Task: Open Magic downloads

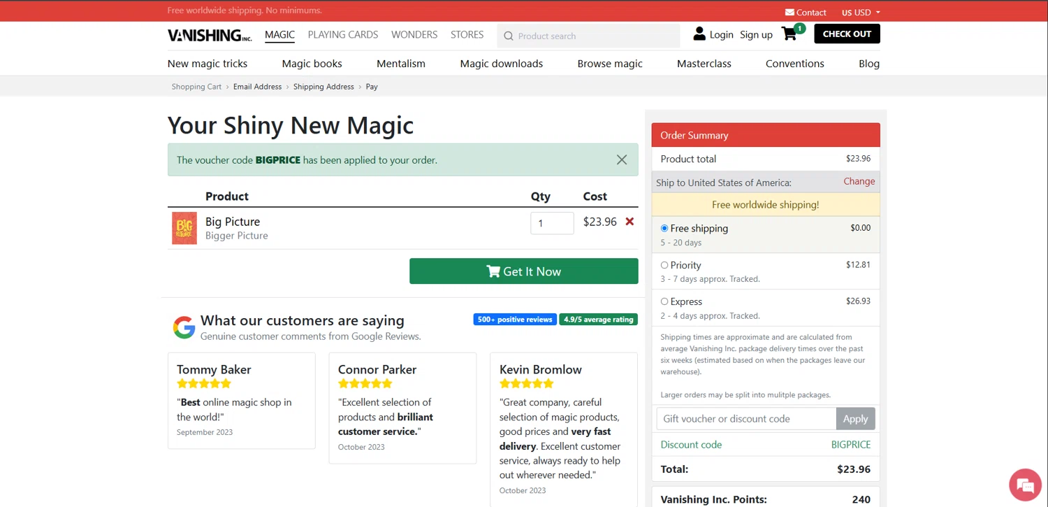Action: [x=502, y=63]
